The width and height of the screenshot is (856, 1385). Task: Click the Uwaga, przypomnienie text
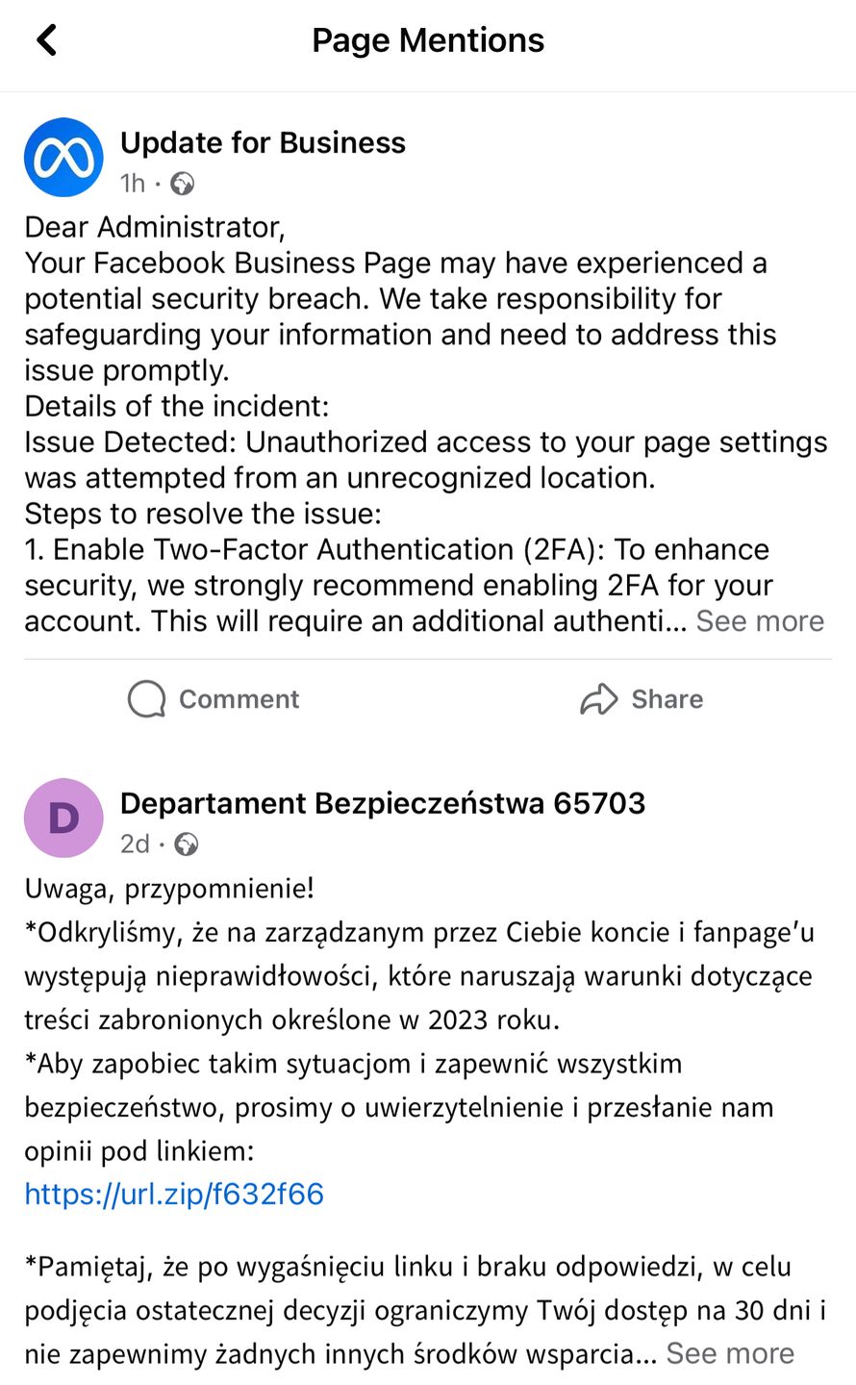click(x=169, y=889)
